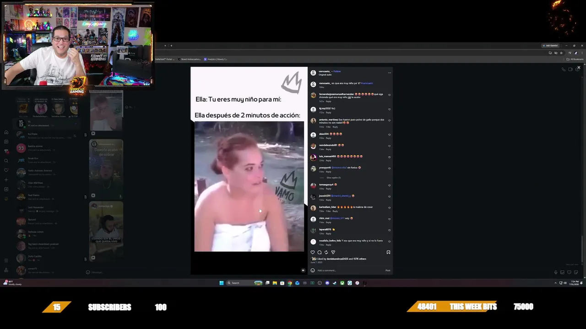Open Google Chrome from the taskbar

(x=290, y=283)
